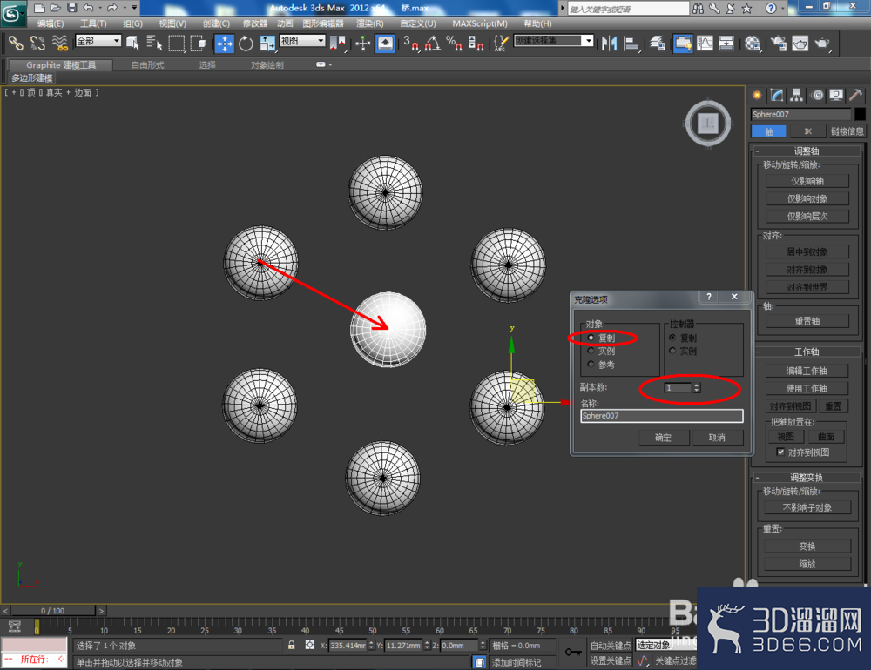Select the Select and Uniform Scale tool
The image size is (871, 670).
(267, 44)
